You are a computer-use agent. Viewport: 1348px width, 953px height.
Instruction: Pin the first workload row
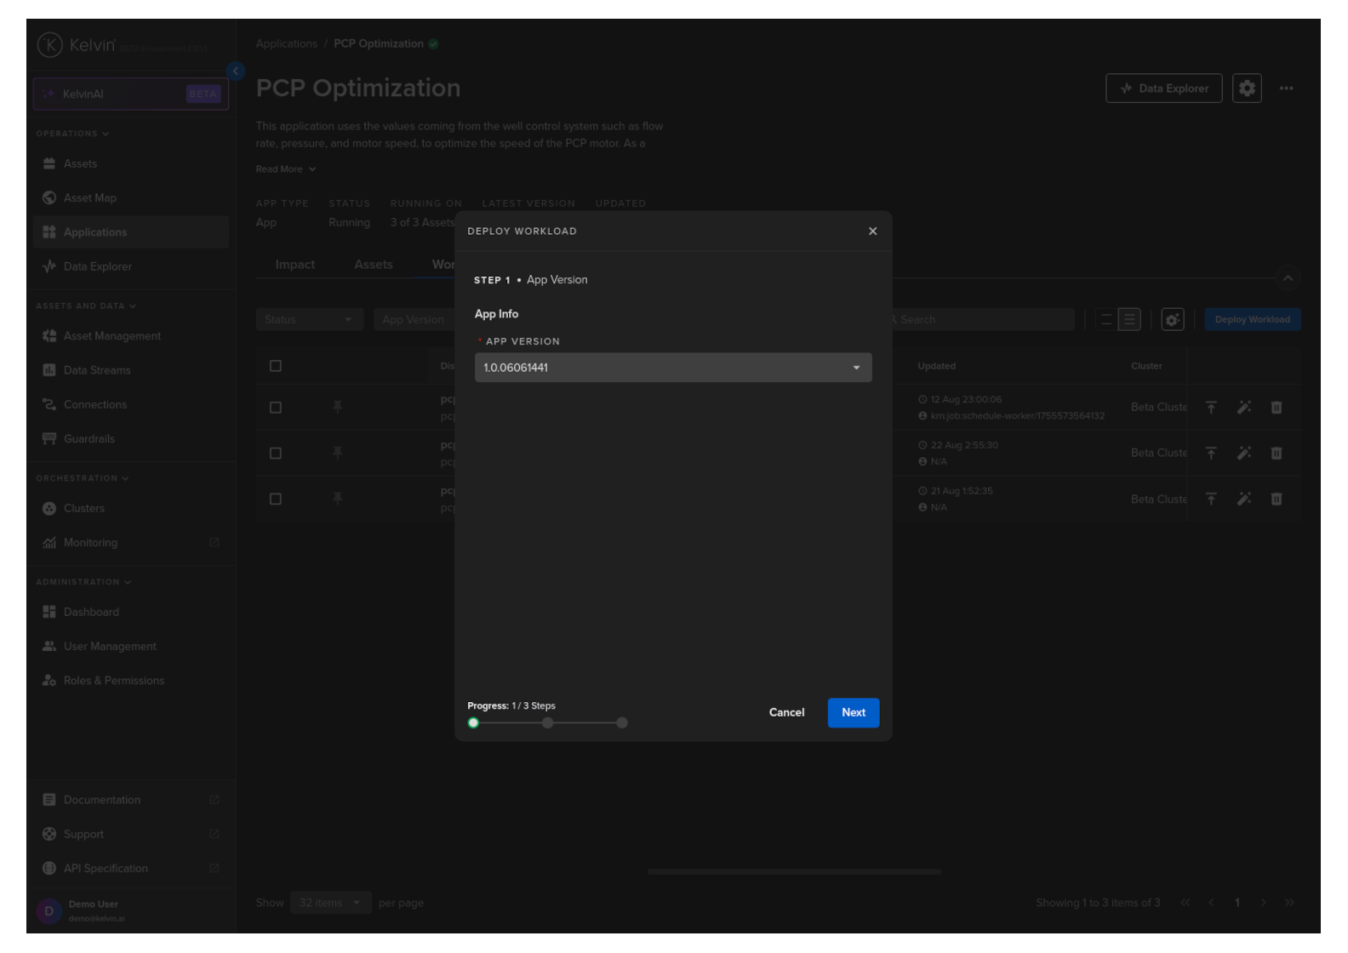[338, 408]
